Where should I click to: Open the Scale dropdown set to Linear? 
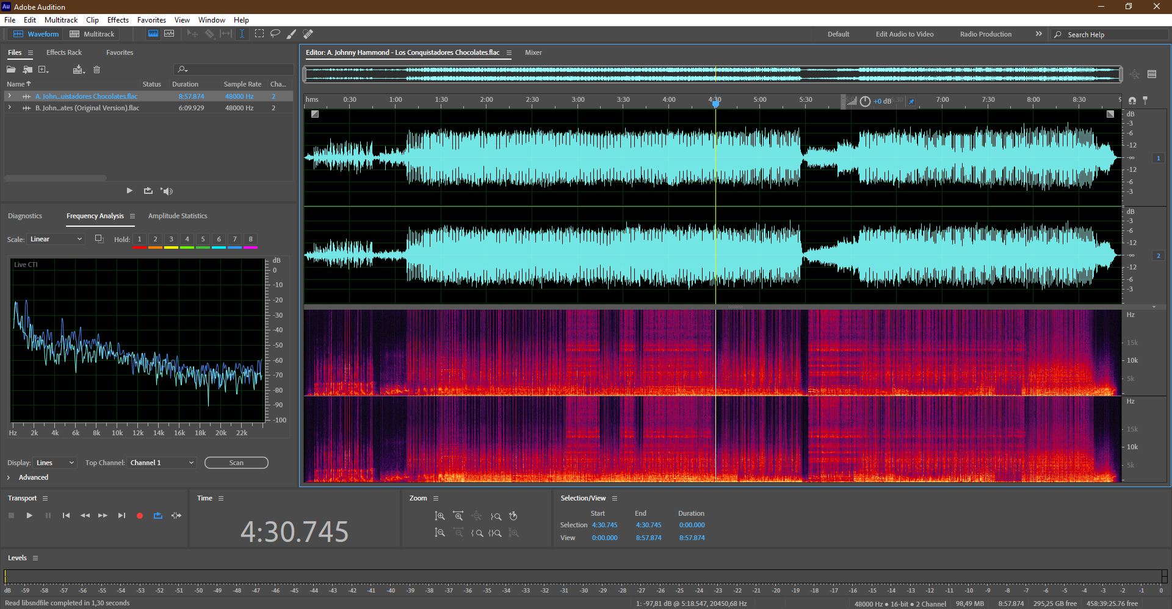click(56, 239)
